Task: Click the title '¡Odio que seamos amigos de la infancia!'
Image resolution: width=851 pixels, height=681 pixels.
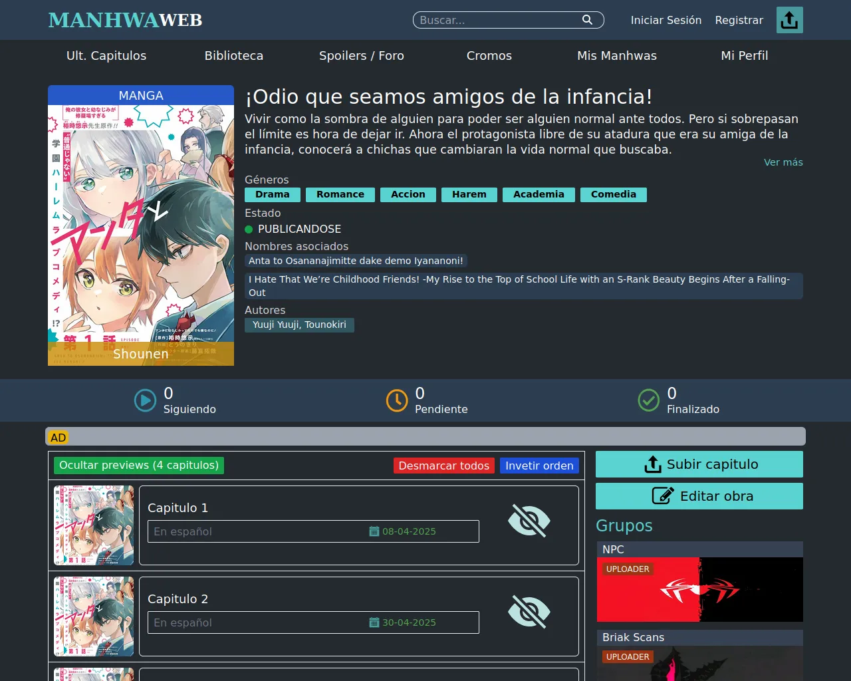Action: pyautogui.click(x=449, y=97)
